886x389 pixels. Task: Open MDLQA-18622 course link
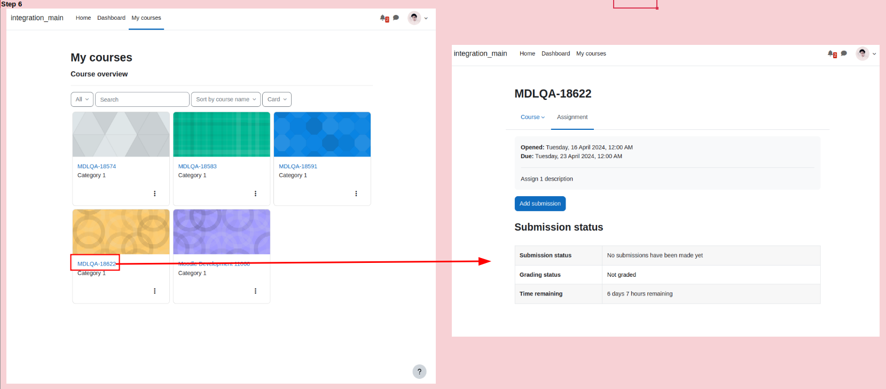[x=97, y=263]
